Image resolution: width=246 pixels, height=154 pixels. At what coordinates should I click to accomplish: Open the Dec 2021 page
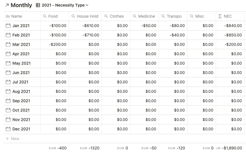pyautogui.click(x=21, y=129)
